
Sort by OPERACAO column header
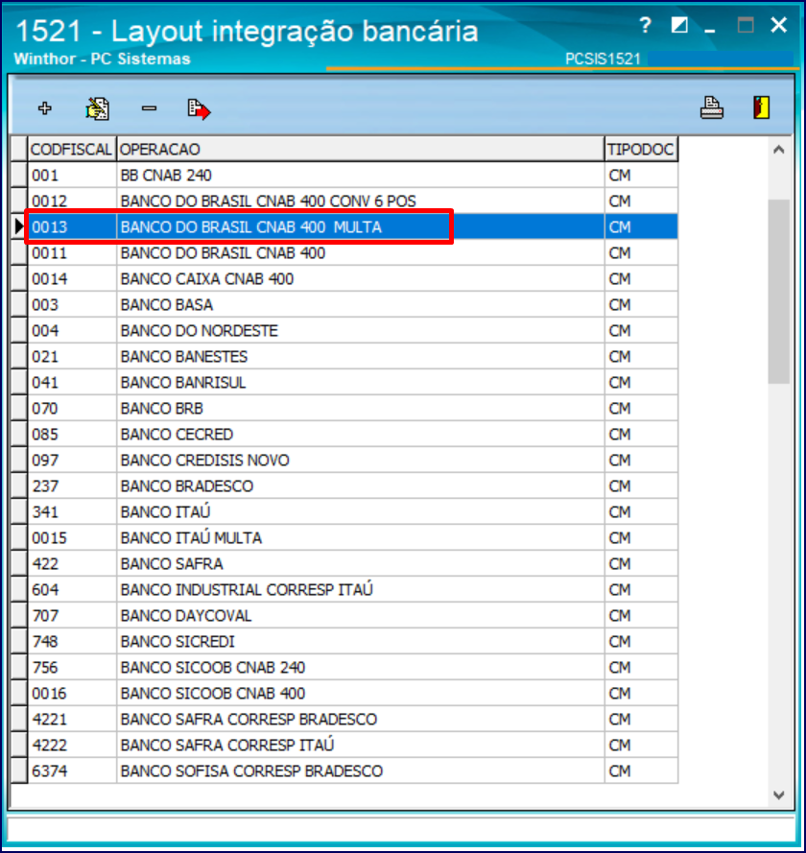tap(360, 149)
